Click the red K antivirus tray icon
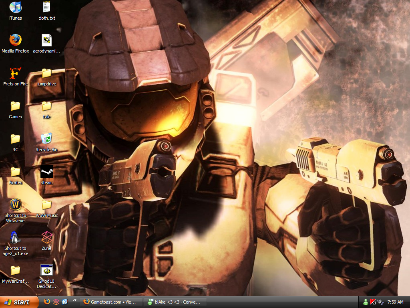The image size is (410, 308). coord(373,302)
